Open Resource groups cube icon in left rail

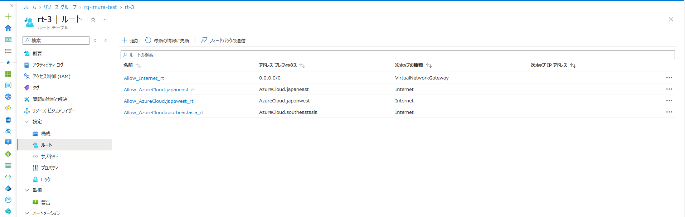pyautogui.click(x=8, y=85)
